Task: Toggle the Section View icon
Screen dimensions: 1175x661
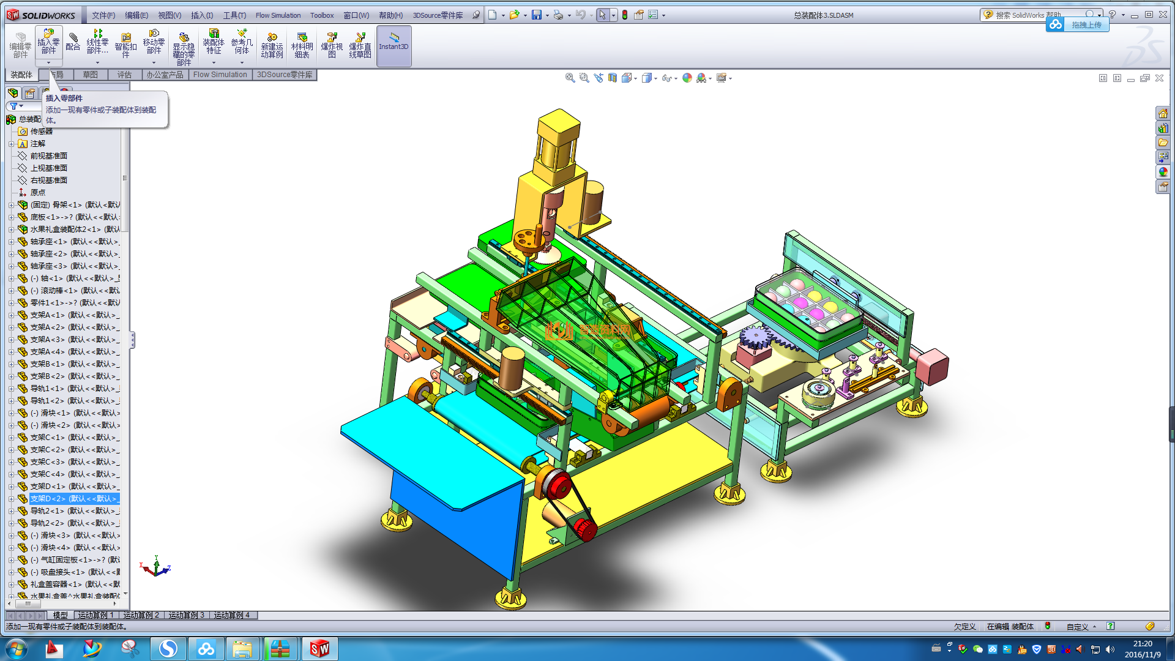Action: [x=613, y=78]
